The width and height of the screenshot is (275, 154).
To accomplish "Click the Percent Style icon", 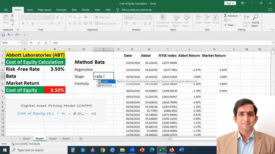I will 134,24.
